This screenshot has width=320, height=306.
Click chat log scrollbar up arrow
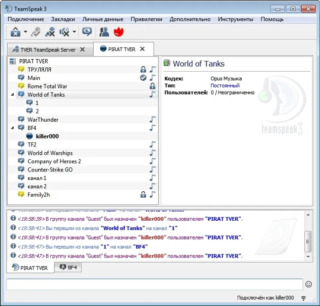[308, 215]
